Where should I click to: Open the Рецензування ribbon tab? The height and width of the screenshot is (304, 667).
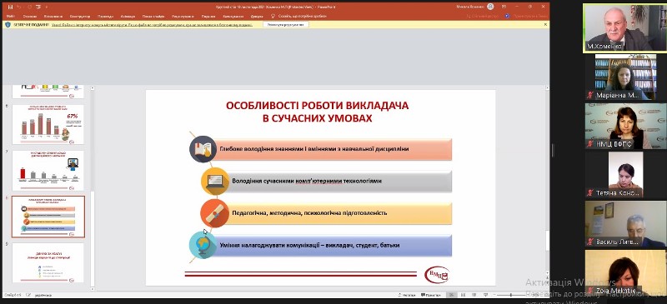coord(183,16)
